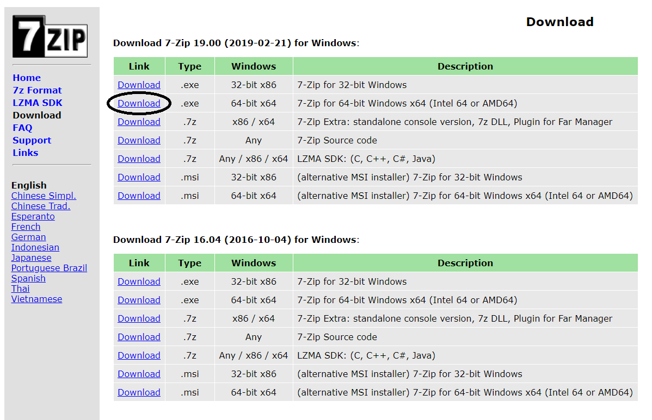Screen dimensions: 652x420
Task: Choose the Spanish language link
Action: click(x=28, y=279)
